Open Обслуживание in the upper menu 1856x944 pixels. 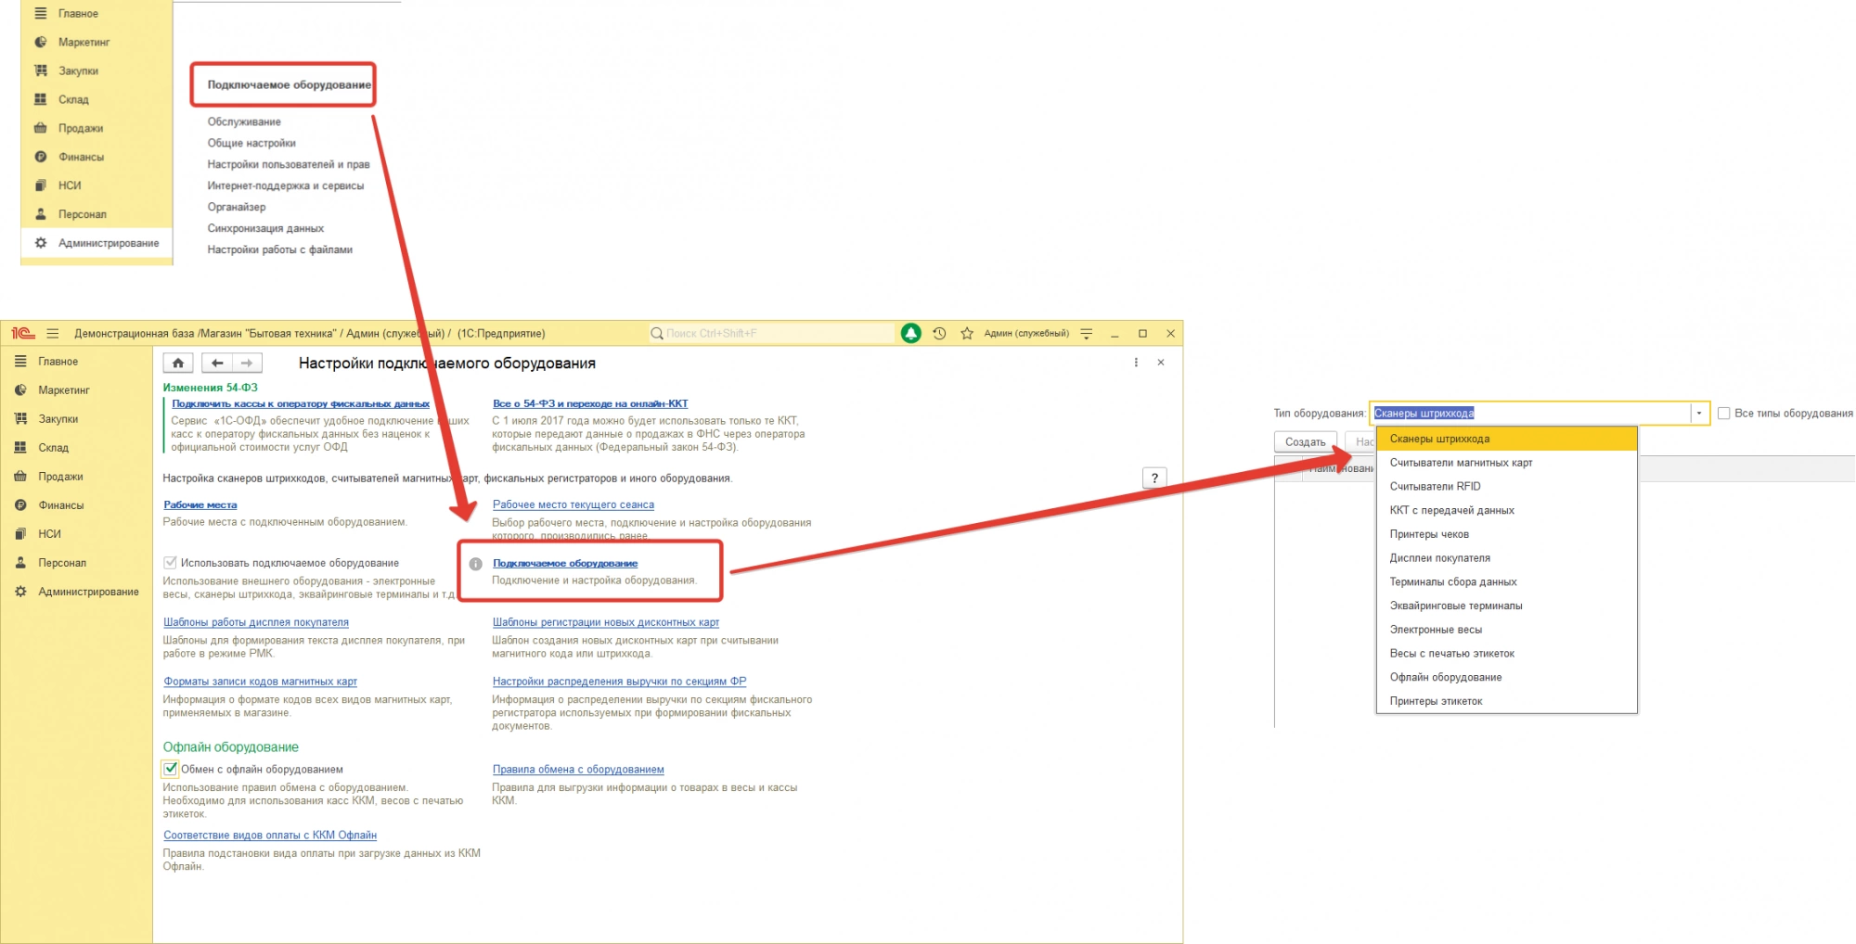pyautogui.click(x=244, y=121)
